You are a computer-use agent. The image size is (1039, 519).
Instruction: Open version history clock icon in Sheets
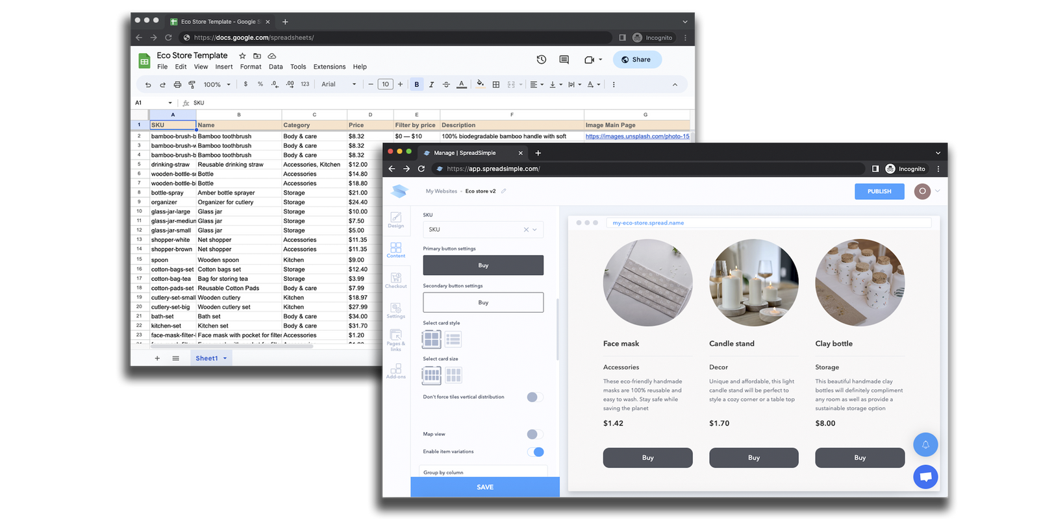tap(541, 60)
